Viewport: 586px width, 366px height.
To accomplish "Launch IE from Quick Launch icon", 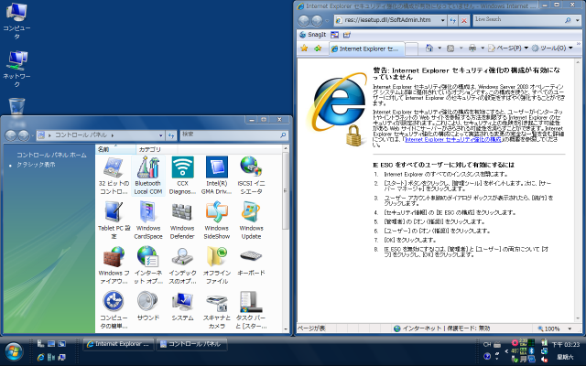I will point(40,358).
